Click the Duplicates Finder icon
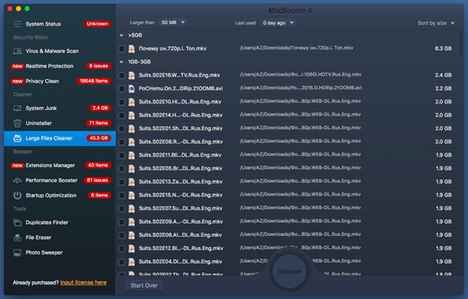The height and width of the screenshot is (299, 468). click(17, 222)
